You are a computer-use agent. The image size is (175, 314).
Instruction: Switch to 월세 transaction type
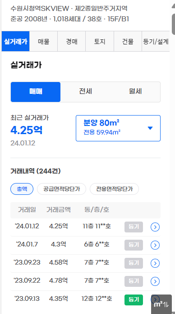click(135, 92)
